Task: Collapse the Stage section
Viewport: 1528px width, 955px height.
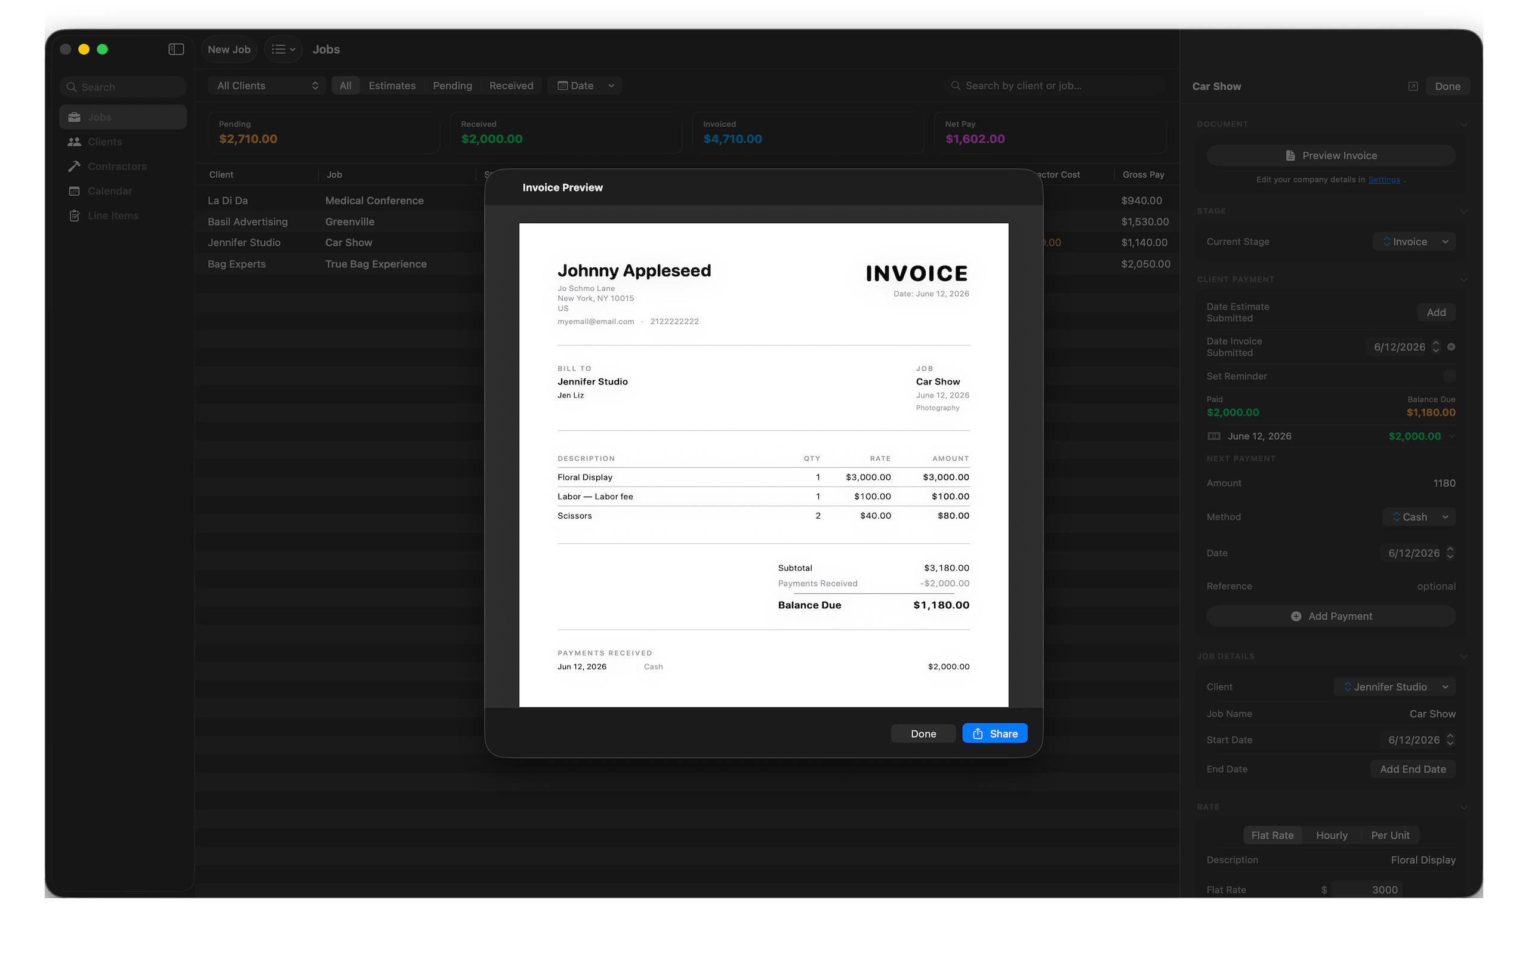Action: [x=1464, y=211]
